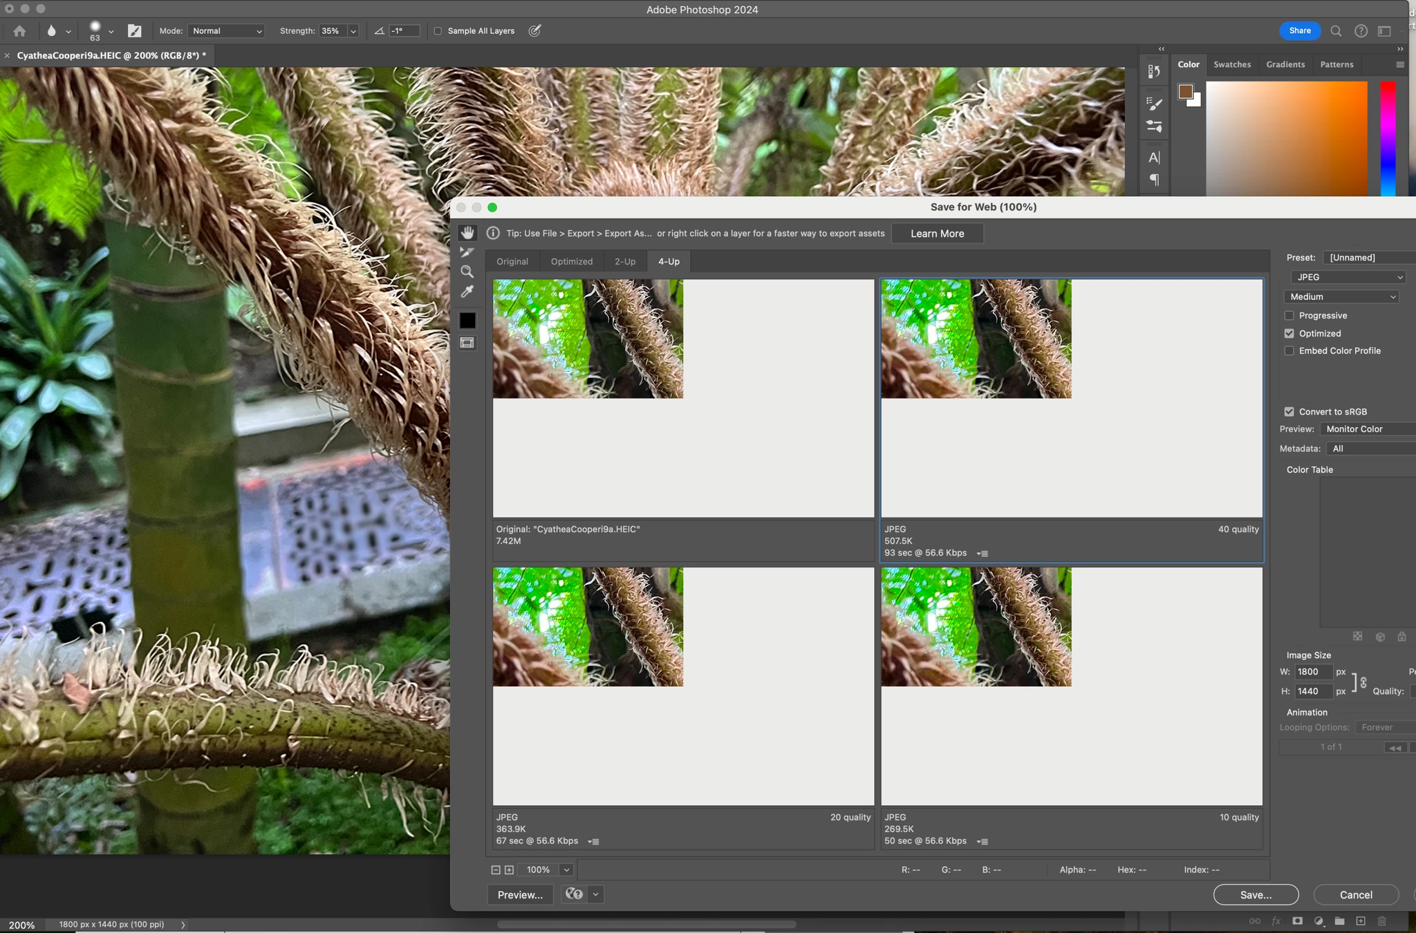Select the Slice Select tool
Viewport: 1416px width, 933px height.
[467, 252]
